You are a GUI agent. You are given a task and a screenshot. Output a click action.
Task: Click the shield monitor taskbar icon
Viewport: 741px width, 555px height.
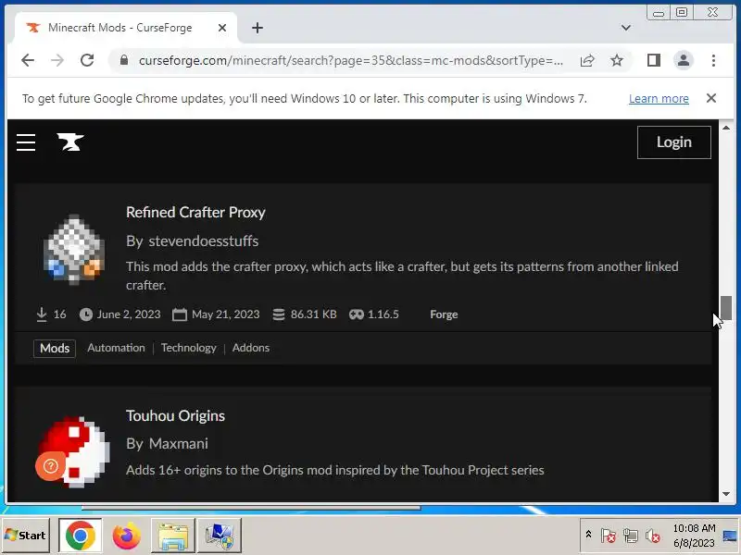click(x=219, y=536)
